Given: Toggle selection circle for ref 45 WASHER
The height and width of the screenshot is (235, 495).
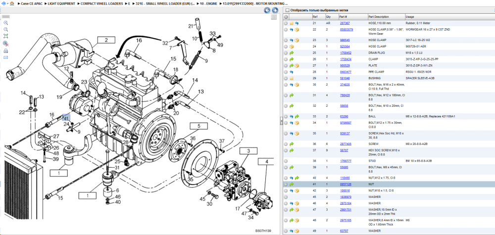Looking at the screenshot, I should pos(286,197).
